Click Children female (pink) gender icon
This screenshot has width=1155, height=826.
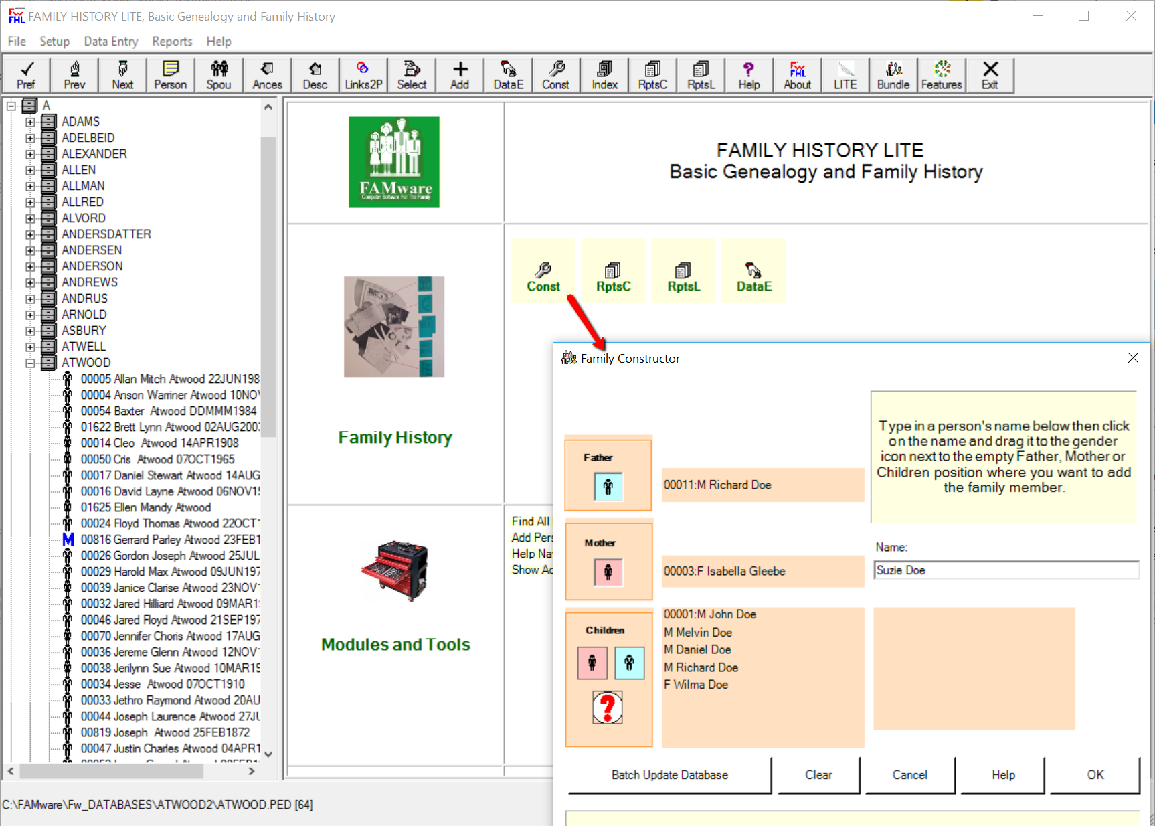(x=592, y=663)
